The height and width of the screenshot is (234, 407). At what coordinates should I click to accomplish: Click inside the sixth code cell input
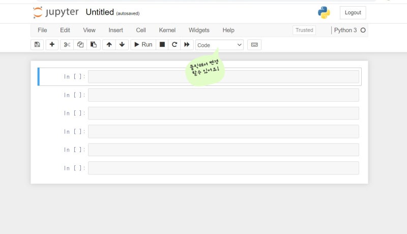[x=223, y=168]
